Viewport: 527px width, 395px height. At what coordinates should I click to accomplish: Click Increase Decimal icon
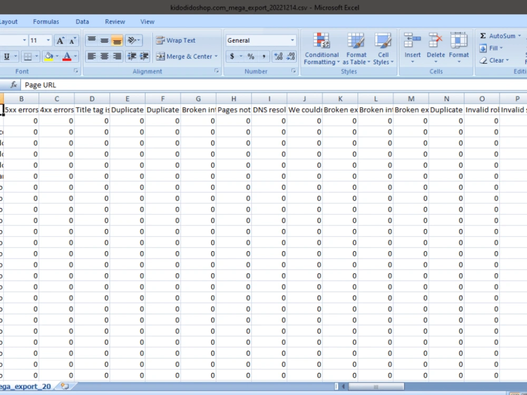tap(278, 56)
